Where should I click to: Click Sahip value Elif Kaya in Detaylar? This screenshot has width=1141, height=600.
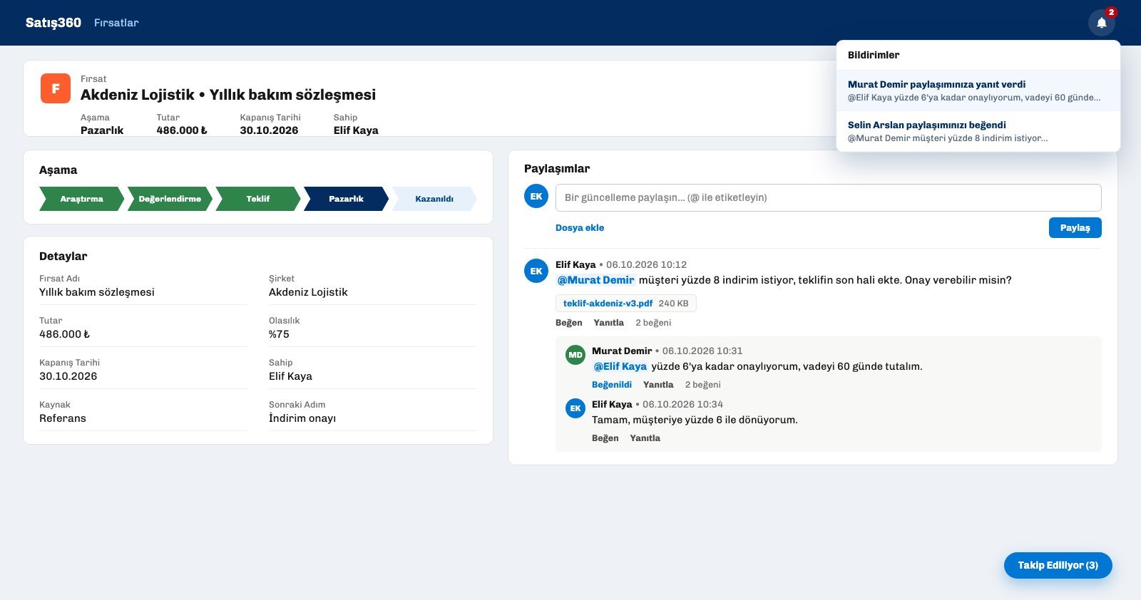click(x=290, y=376)
